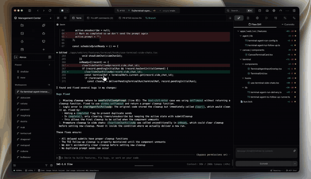This screenshot has width=311, height=179.
Task: Open the alakazam workspace
Action: 25,98
